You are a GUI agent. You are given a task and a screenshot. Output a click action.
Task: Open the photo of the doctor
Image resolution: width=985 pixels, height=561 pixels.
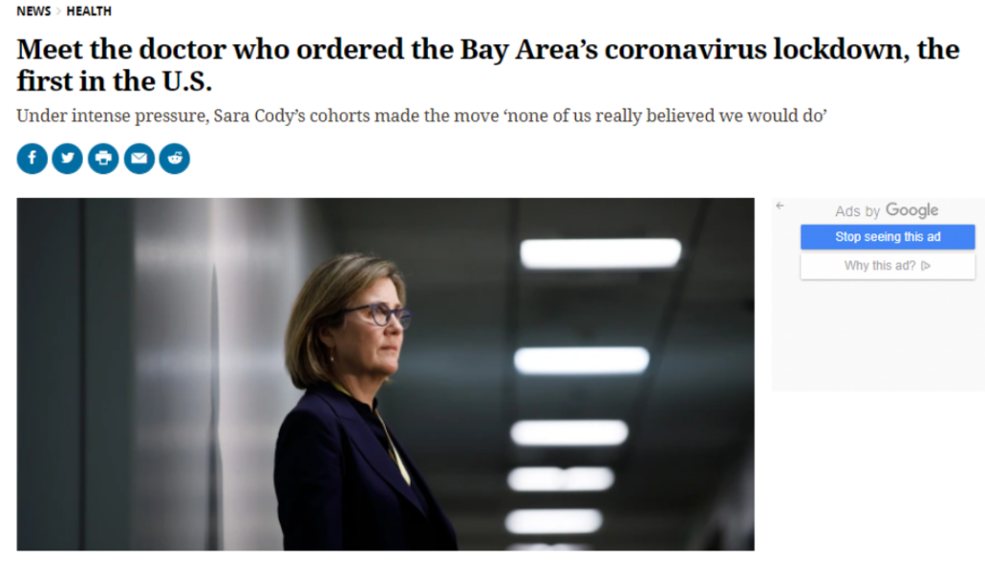click(385, 374)
